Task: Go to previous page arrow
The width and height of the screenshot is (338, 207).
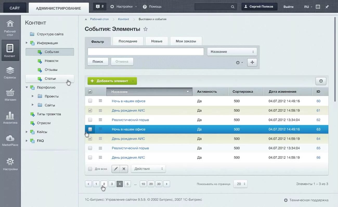Action: 88,184
